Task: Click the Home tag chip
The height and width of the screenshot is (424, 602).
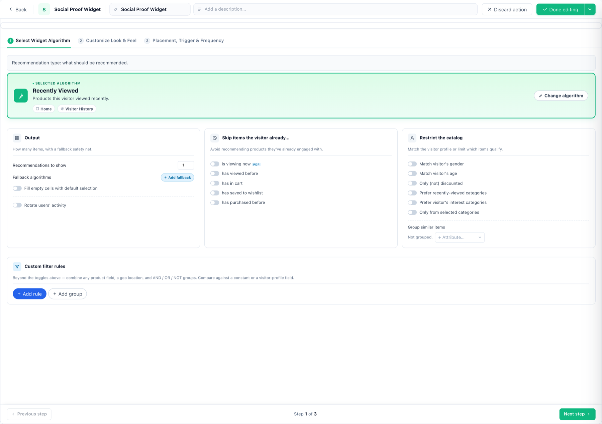Action: [44, 109]
